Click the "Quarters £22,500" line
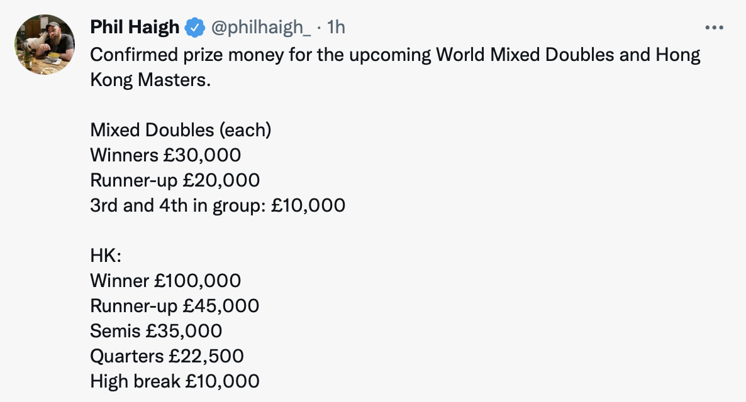 pos(167,356)
